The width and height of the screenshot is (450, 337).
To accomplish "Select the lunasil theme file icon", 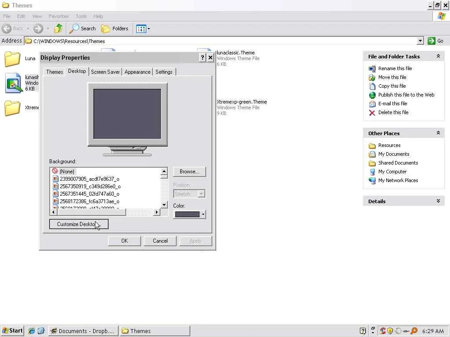I will [x=13, y=83].
